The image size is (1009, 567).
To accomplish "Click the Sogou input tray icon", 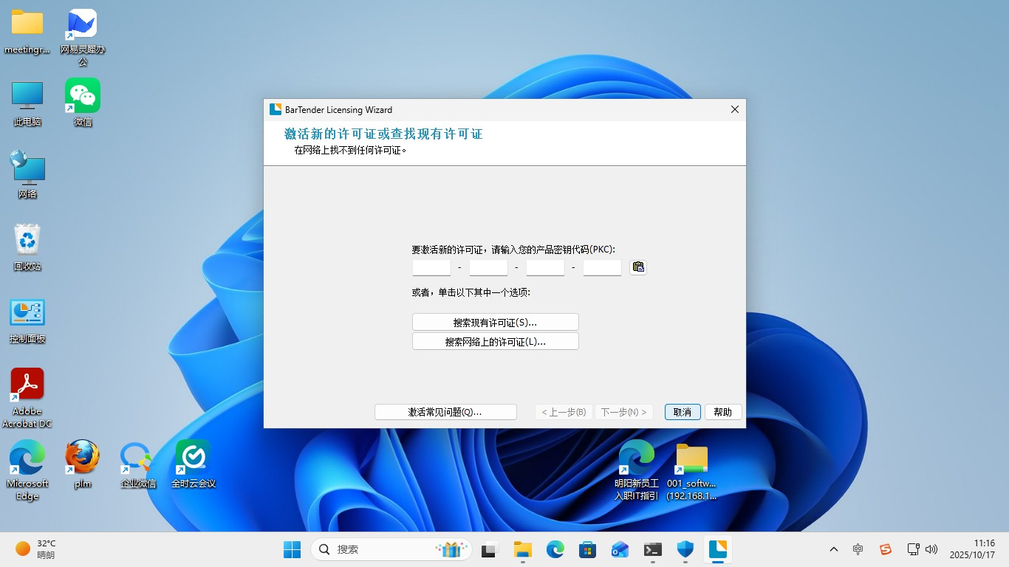I will (x=886, y=549).
